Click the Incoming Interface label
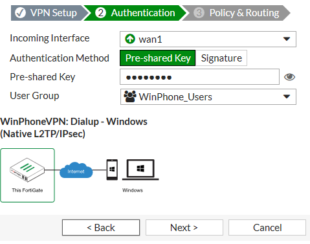This screenshot has height=244, width=310. 50,38
